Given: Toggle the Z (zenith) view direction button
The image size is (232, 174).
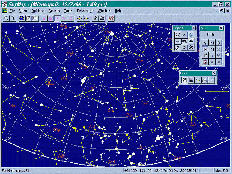Looking at the screenshot, I should click(x=71, y=19).
